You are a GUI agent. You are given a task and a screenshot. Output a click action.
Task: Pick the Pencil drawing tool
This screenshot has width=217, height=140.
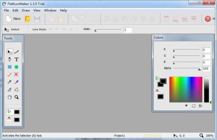[x=9, y=75]
